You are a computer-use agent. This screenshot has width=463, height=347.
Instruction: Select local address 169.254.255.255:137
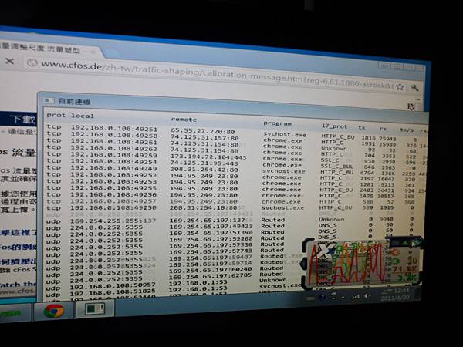pos(113,221)
